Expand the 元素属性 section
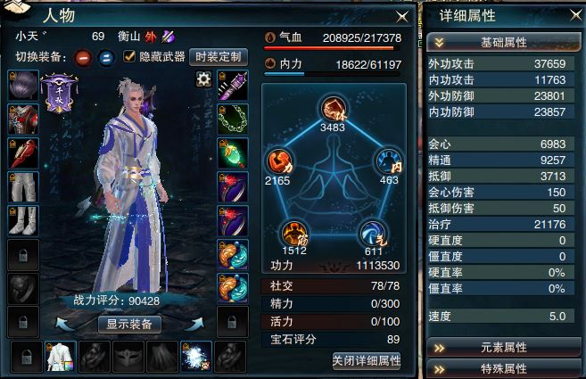The width and height of the screenshot is (586, 379). (503, 348)
